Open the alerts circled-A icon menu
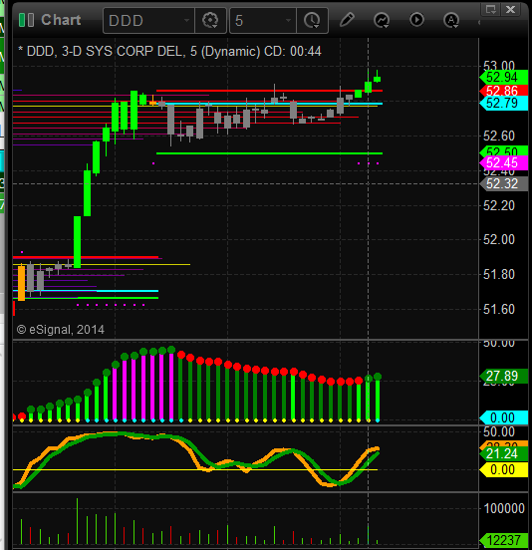532x550 pixels. [x=451, y=20]
